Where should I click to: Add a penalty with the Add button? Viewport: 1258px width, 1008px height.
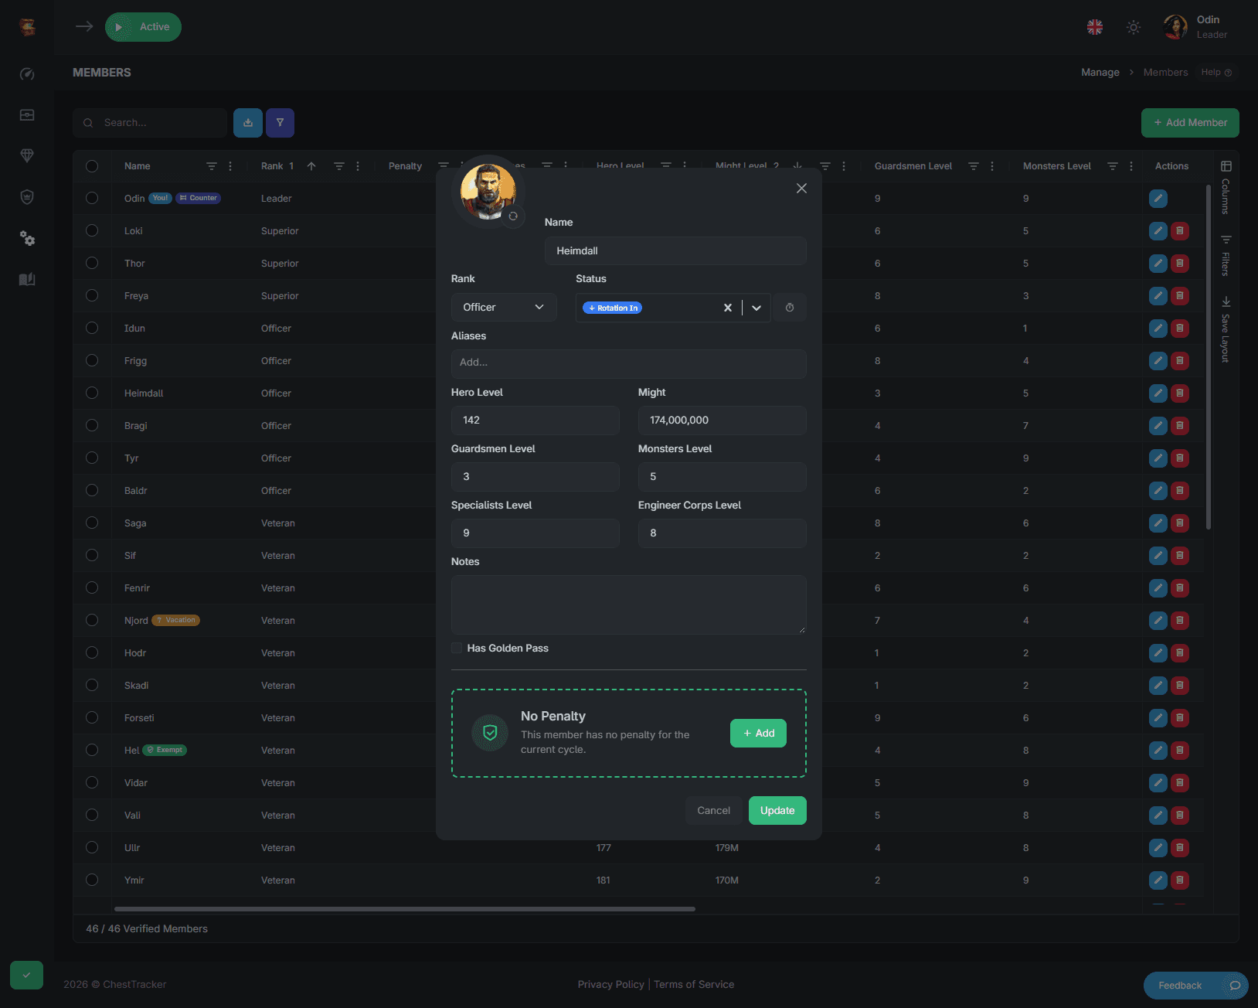758,734
